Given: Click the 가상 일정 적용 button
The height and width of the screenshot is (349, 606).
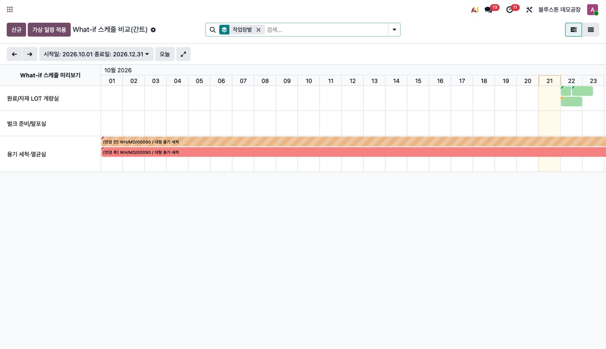Looking at the screenshot, I should (49, 30).
